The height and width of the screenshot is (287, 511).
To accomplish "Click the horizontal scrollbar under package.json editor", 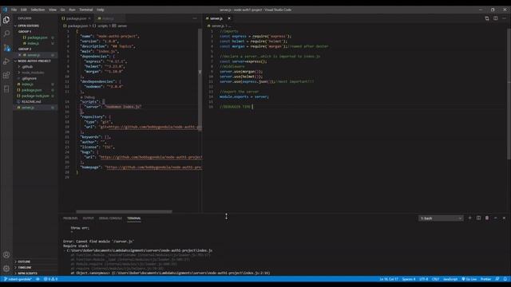I will click(x=124, y=211).
